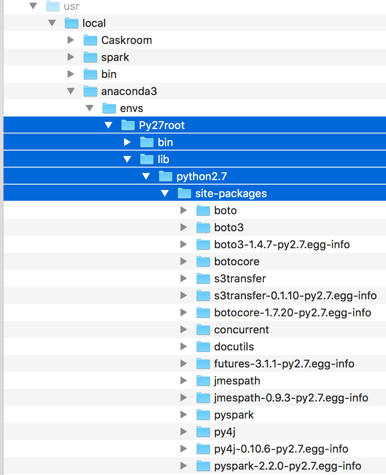Collapse the Py27root folder triangle
386x475 pixels.
click(108, 125)
